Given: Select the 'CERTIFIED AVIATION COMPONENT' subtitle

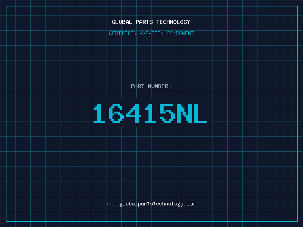Looking at the screenshot, I should (151, 33).
